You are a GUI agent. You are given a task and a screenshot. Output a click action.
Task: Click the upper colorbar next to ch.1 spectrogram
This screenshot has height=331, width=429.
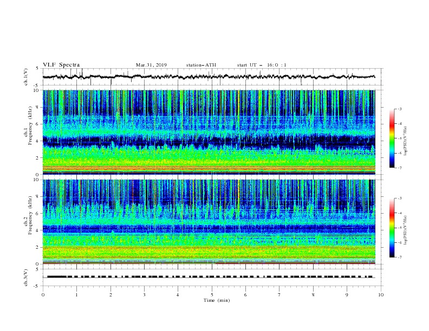pyautogui.click(x=392, y=138)
